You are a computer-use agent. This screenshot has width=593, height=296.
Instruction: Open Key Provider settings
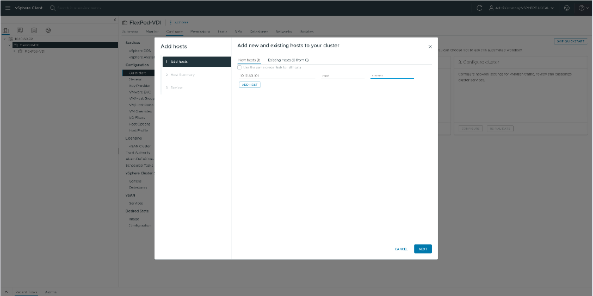click(140, 86)
